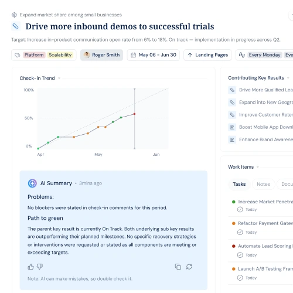Screen dimensions: 293x293
Task: Mark the Refactor Payment Gateway task complete
Action: [240, 232]
